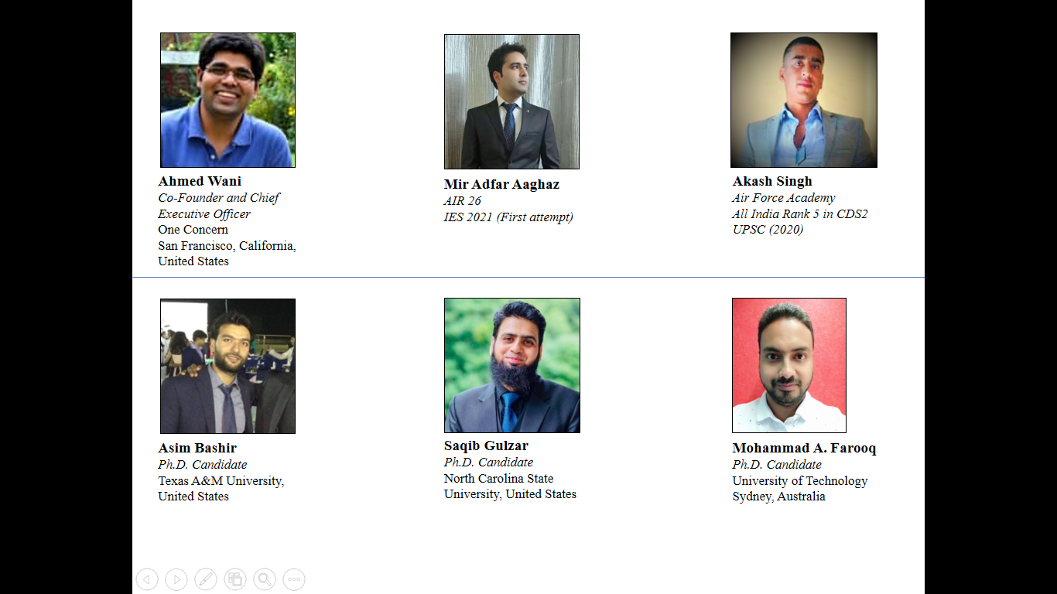Click the Saqib Gulzar name text
1057x594 pixels.
pos(486,445)
